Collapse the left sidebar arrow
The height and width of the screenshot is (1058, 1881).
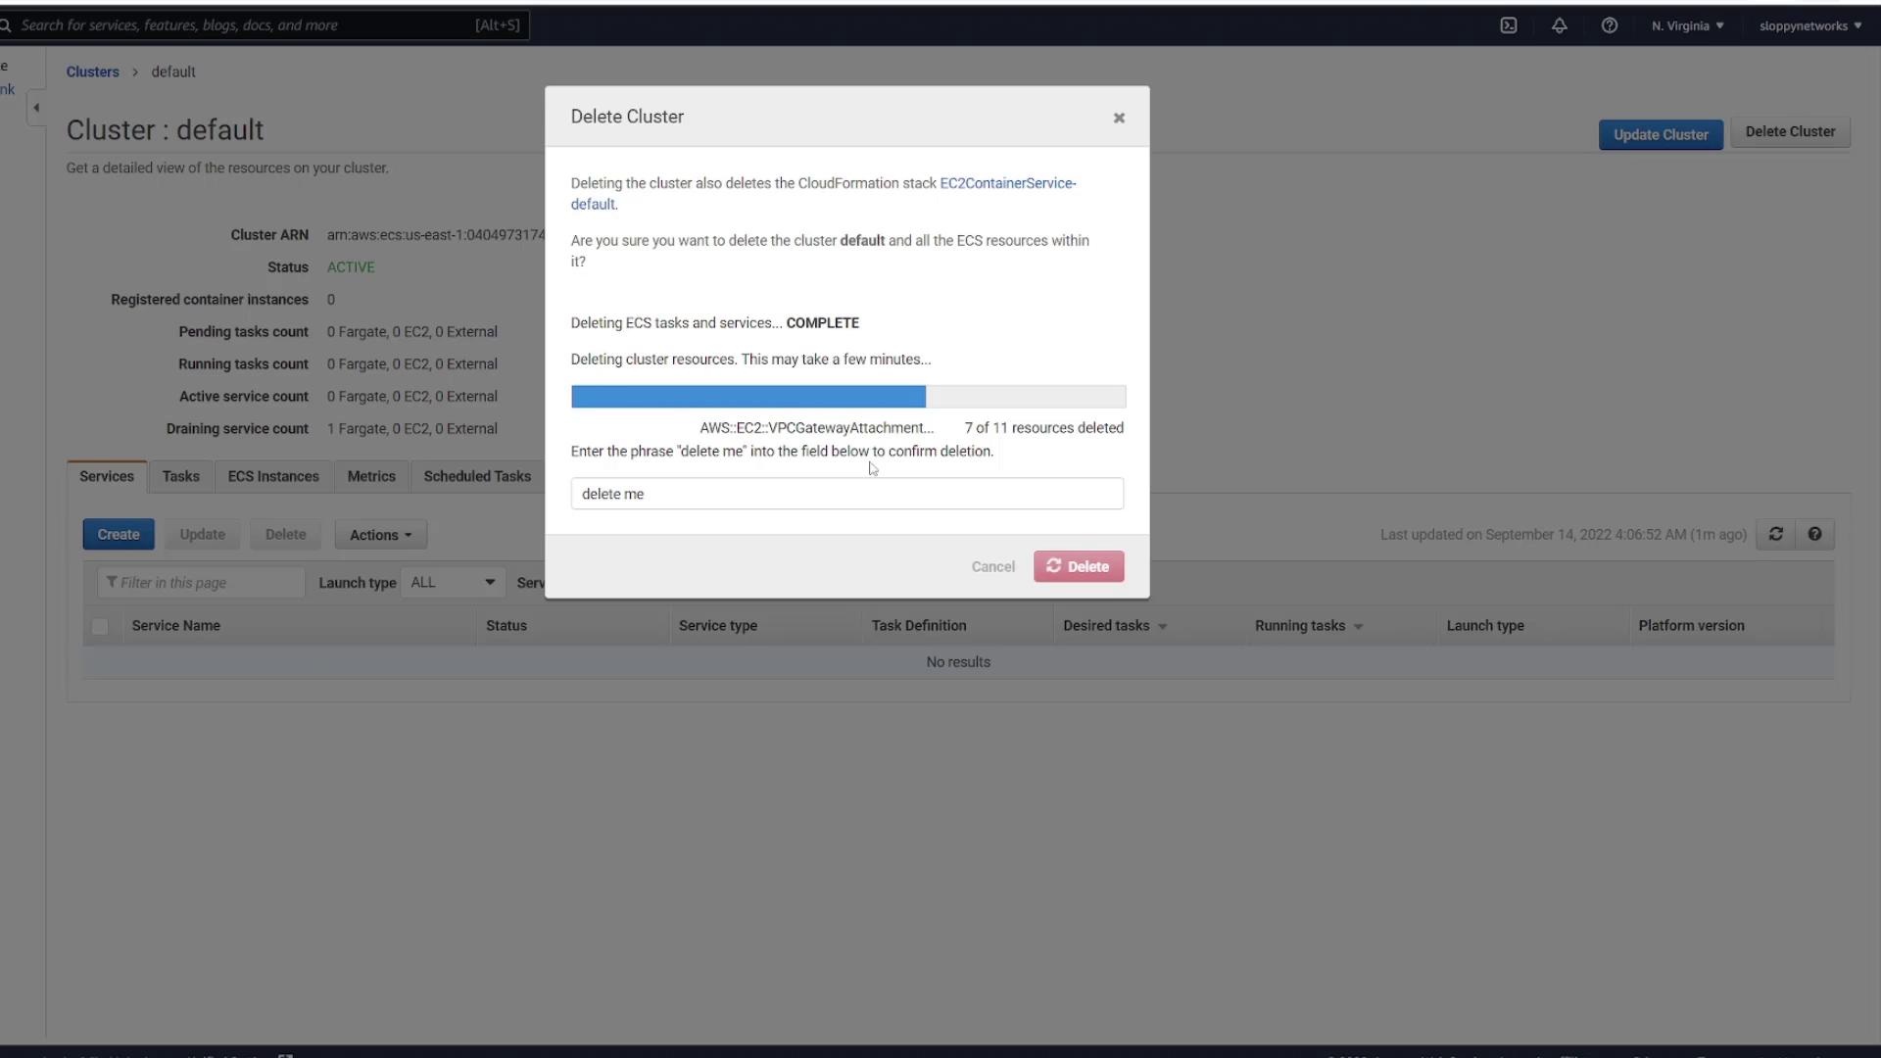[x=36, y=108]
